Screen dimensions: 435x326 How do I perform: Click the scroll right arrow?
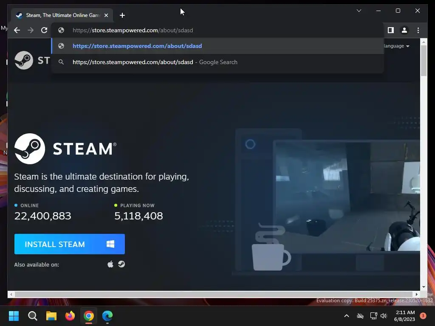[x=416, y=294]
